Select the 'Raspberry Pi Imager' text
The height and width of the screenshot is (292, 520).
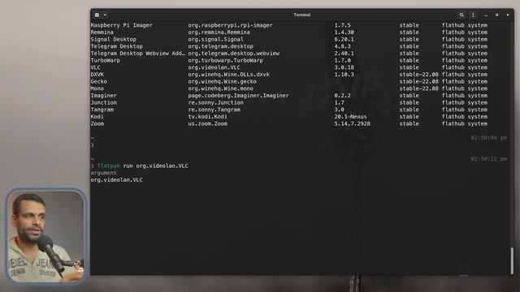click(x=121, y=25)
